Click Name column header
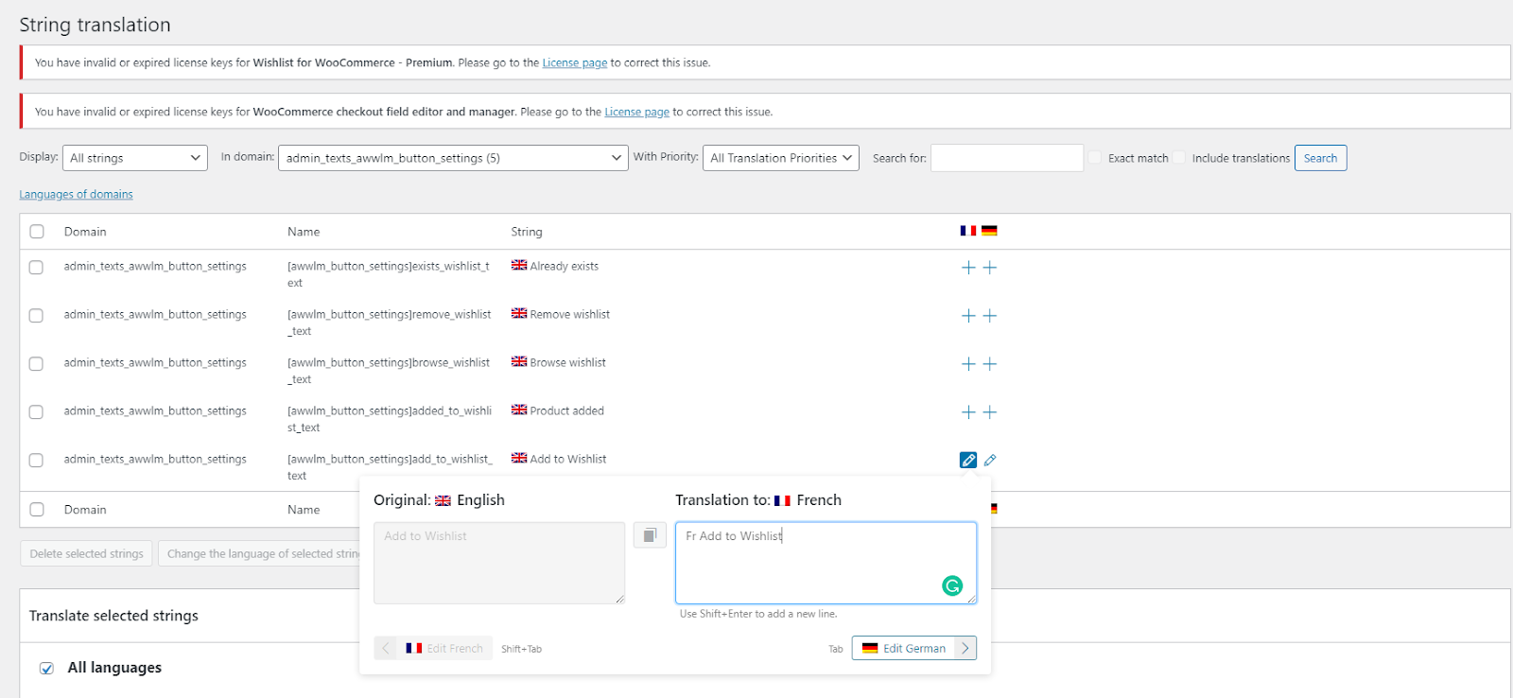Screen dimensions: 1513x698 (304, 232)
